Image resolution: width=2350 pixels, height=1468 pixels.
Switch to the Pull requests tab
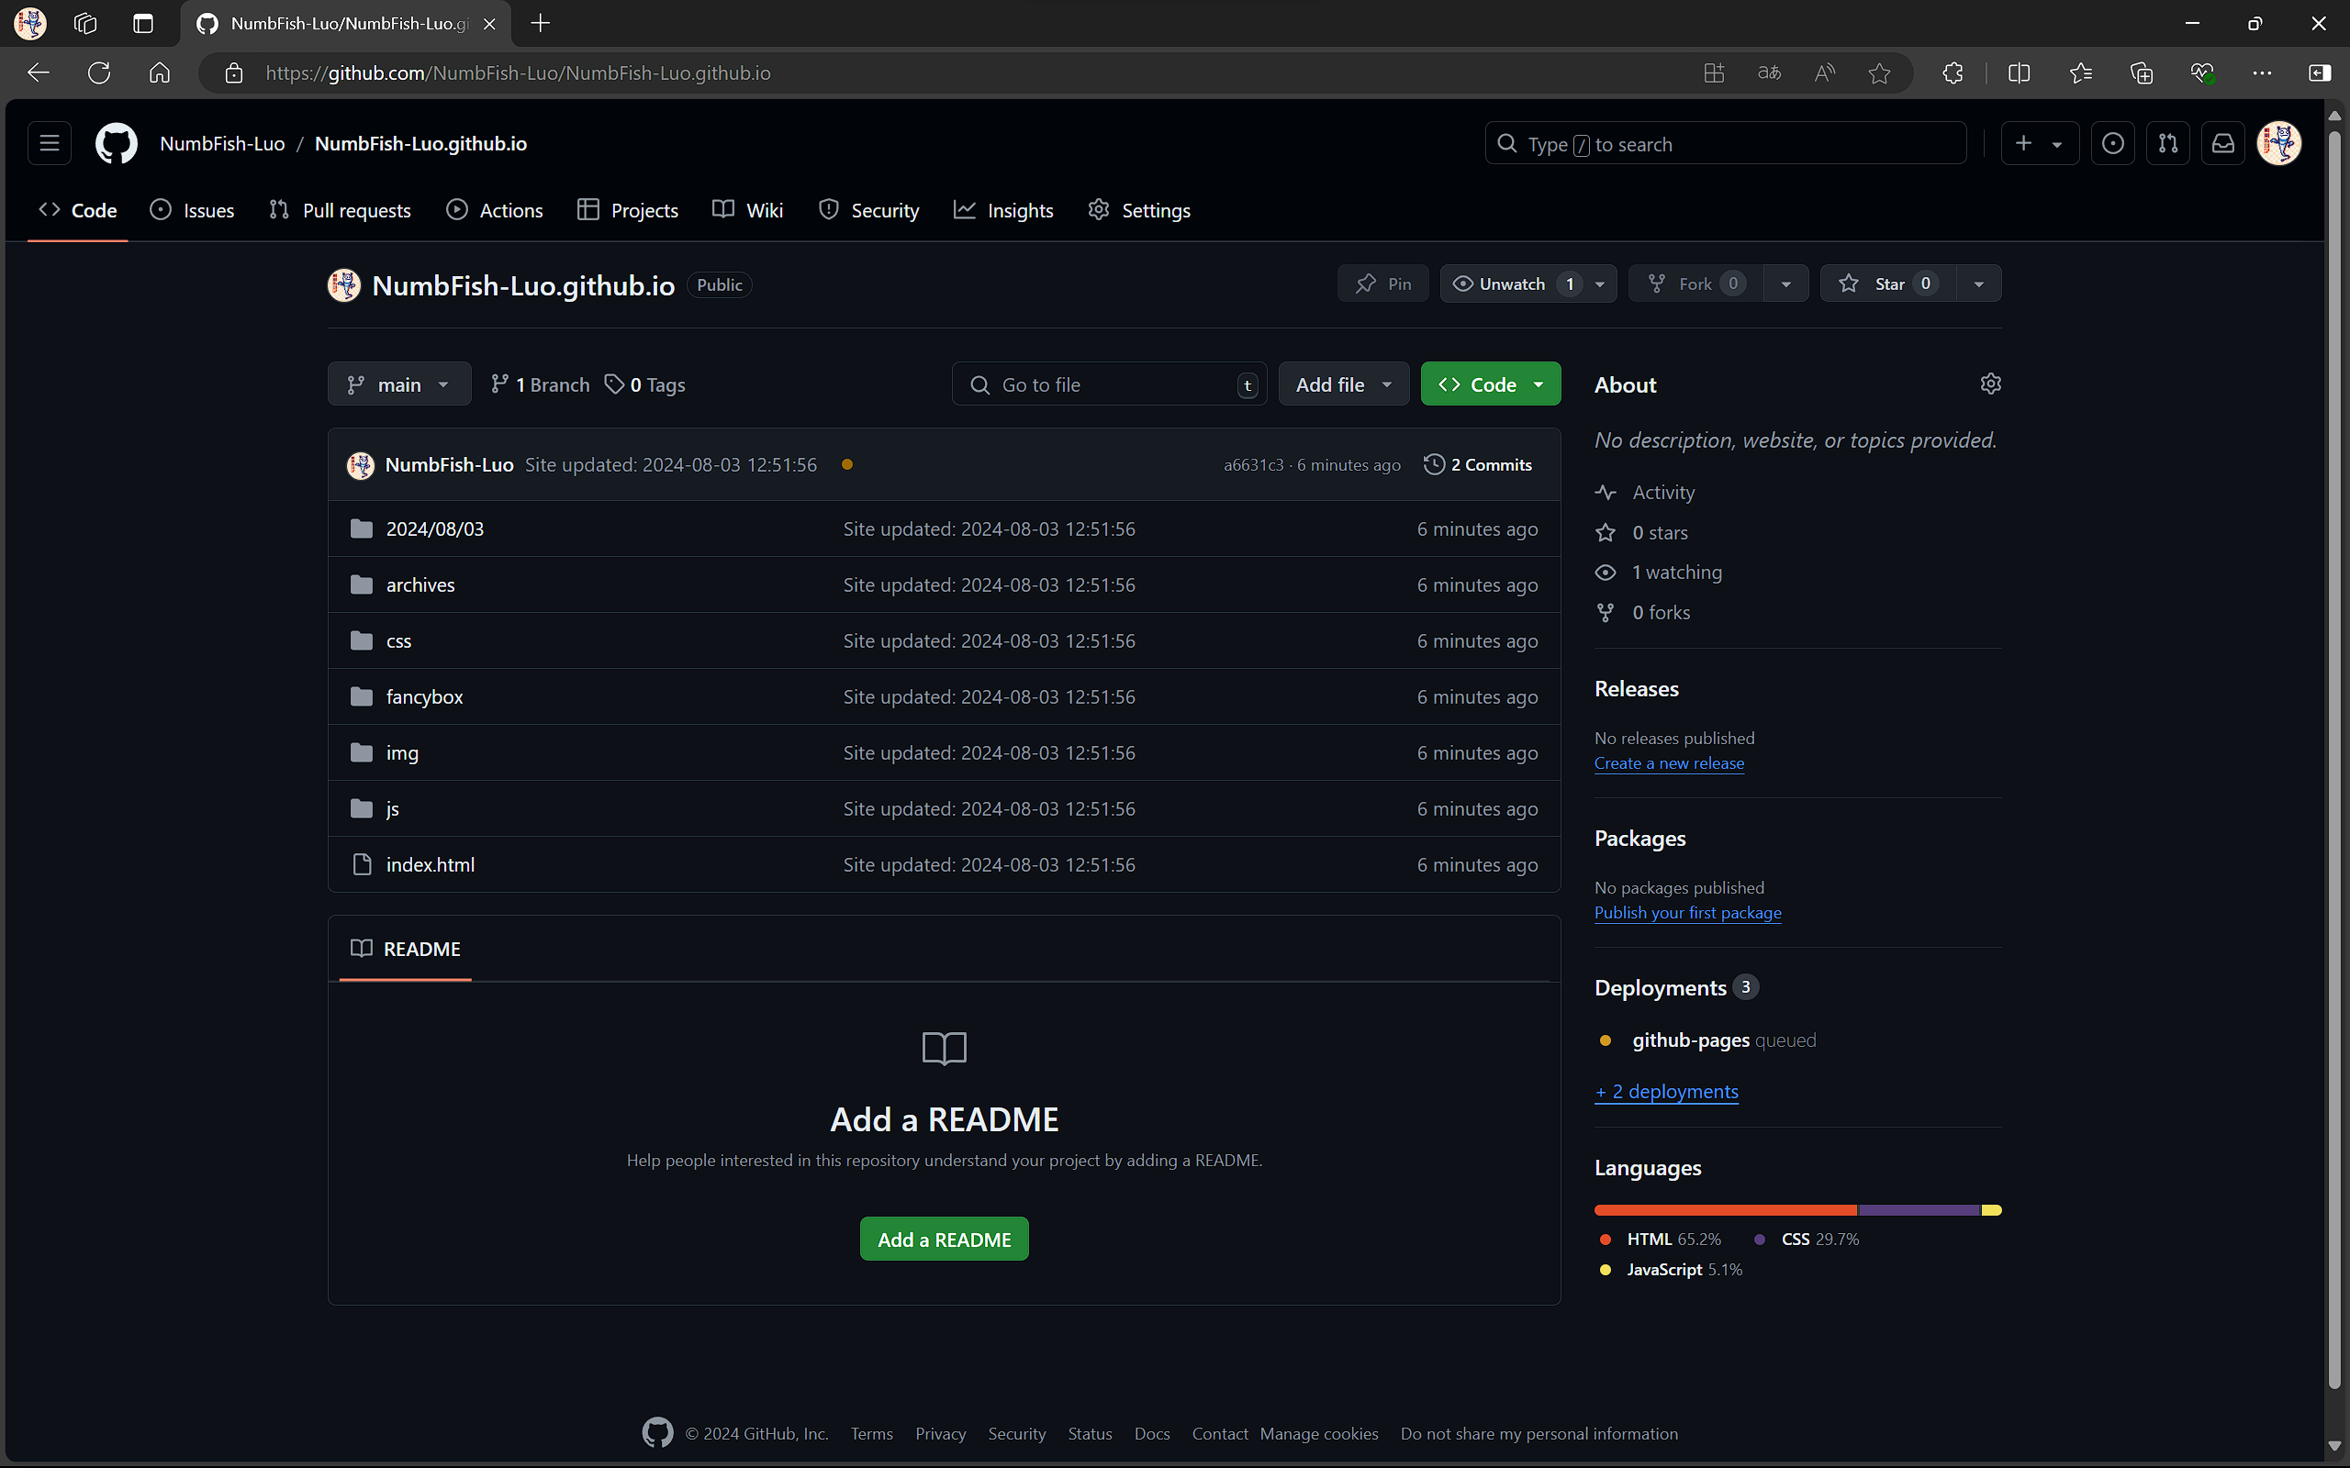(340, 211)
